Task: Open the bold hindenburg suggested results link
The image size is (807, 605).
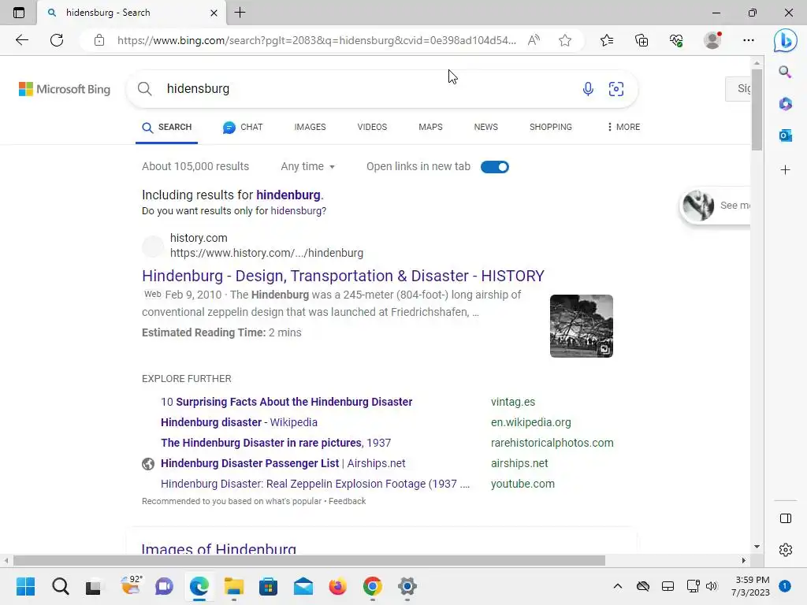Action: [x=288, y=195]
